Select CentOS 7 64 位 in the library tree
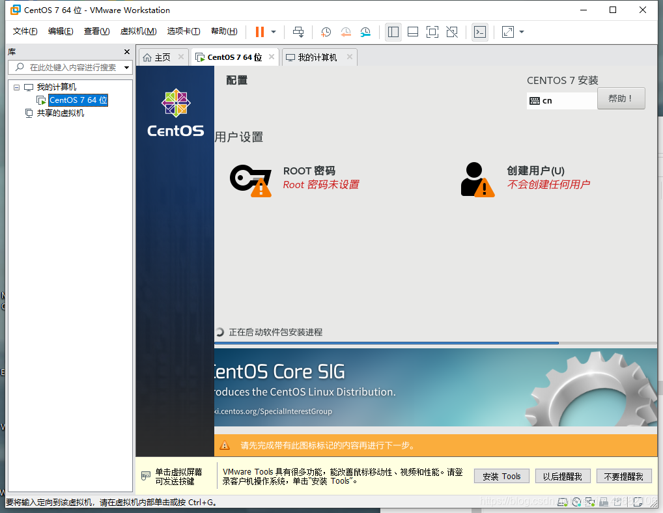663x513 pixels. pos(78,100)
